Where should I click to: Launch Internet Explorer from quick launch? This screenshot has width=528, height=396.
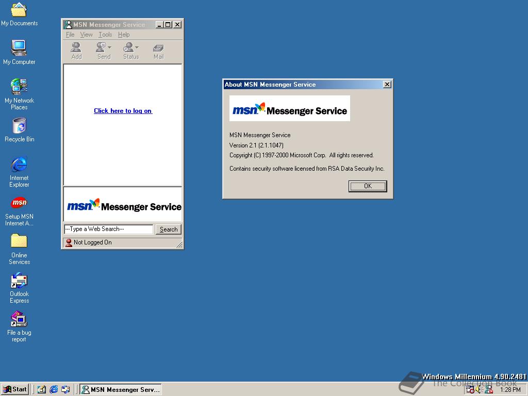pyautogui.click(x=54, y=389)
